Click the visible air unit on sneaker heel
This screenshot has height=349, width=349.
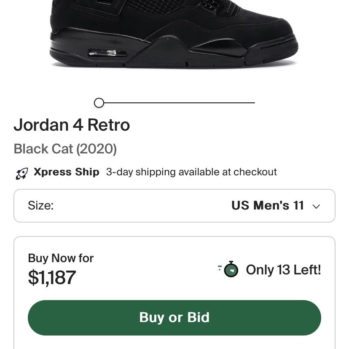(107, 53)
